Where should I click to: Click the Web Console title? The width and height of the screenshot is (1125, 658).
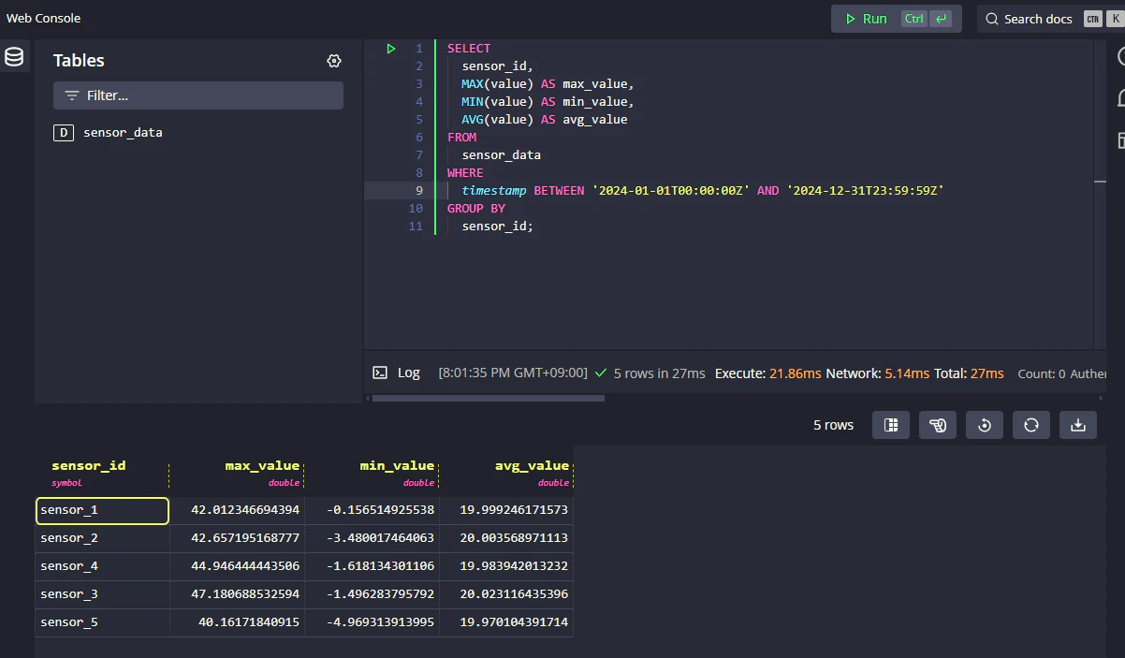44,19
